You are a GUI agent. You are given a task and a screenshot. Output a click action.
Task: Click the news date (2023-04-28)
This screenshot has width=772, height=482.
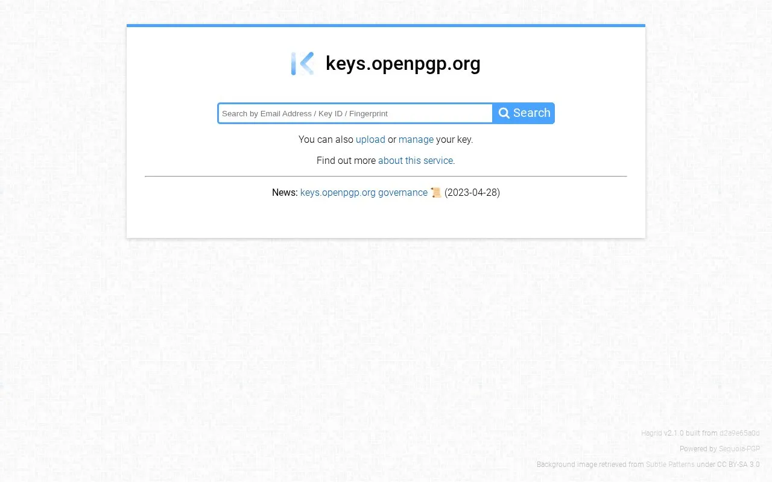click(472, 193)
